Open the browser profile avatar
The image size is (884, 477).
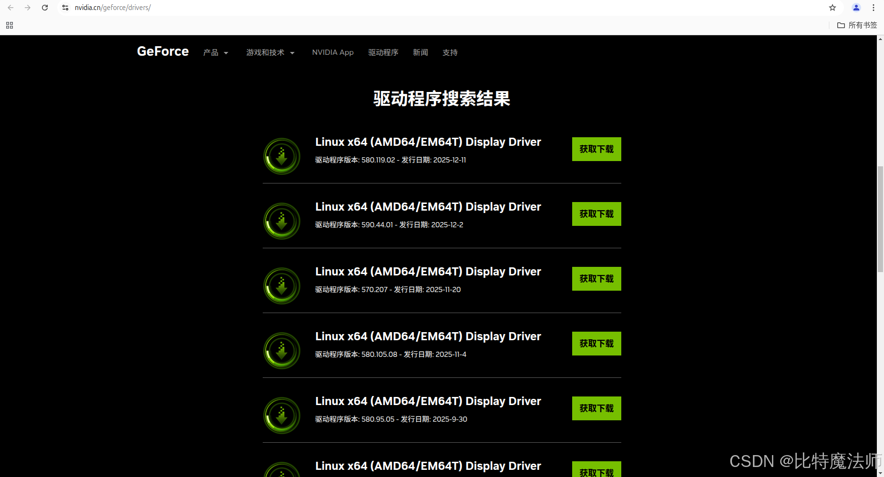coord(856,8)
